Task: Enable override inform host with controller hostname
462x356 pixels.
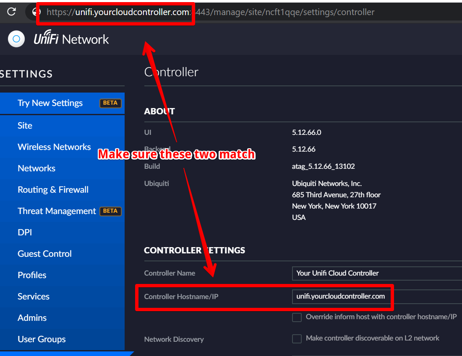Action: (297, 317)
